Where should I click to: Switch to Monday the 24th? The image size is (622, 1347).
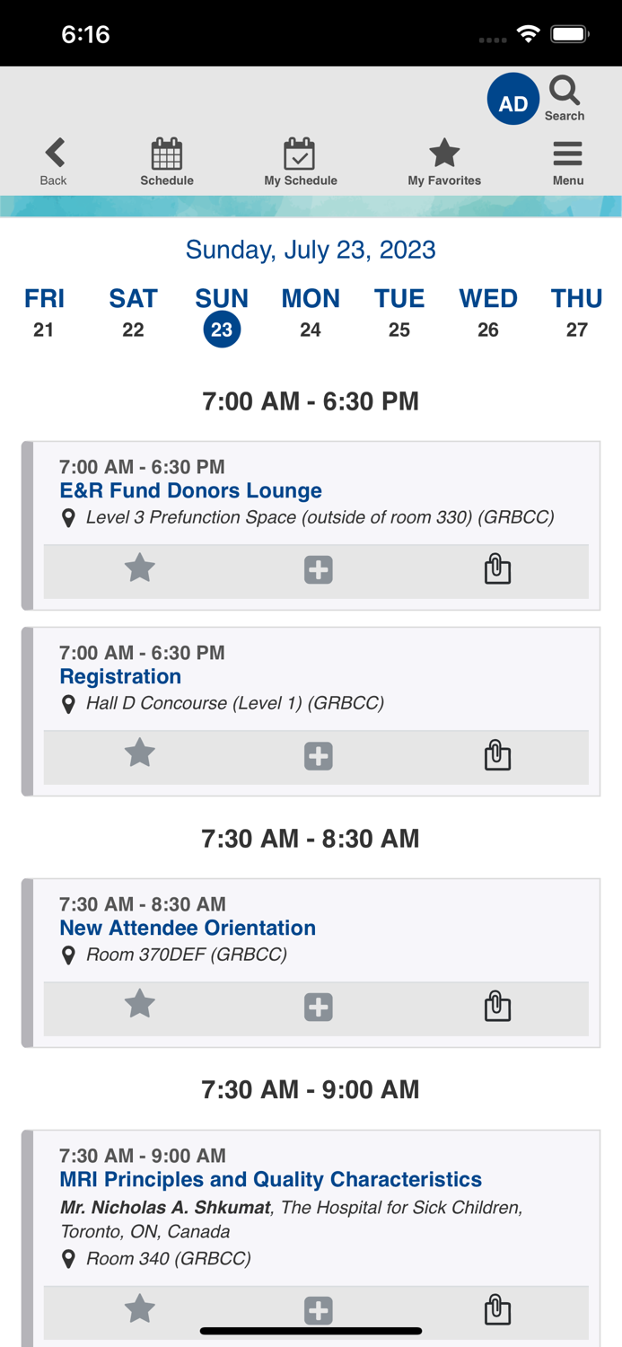311,312
